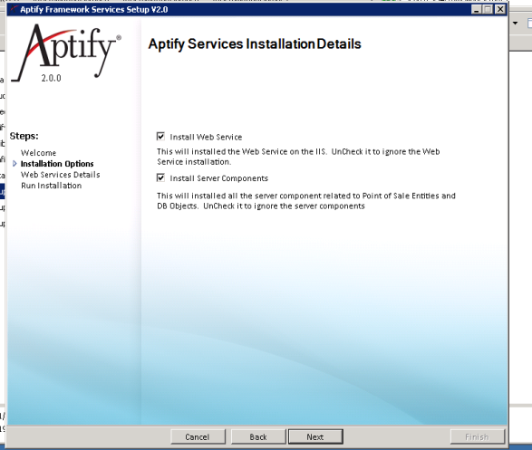Go Back to the previous step
Image resolution: width=532 pixels, height=450 pixels.
tap(258, 436)
